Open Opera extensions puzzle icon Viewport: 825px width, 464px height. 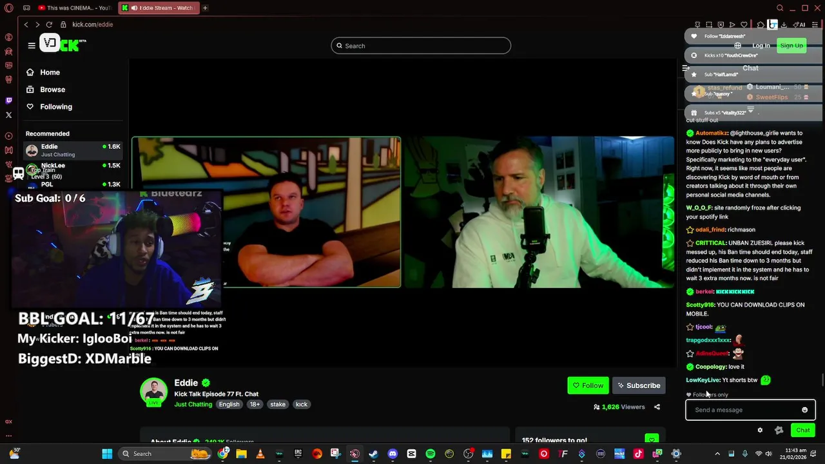(x=761, y=24)
